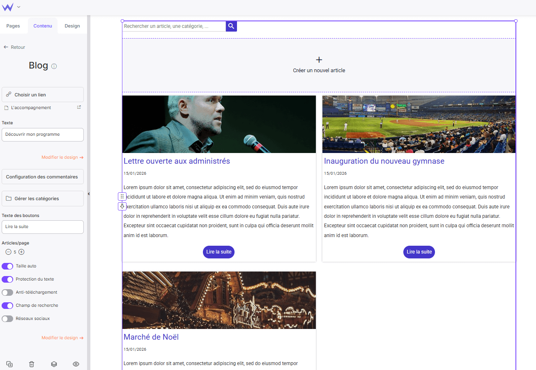Screen dimensions: 536x370
Task: Switch to the Pages tab
Action: (x=13, y=25)
